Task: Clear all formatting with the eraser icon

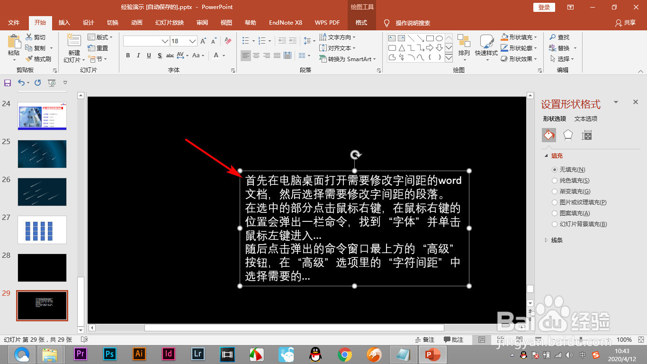Action: coord(228,41)
